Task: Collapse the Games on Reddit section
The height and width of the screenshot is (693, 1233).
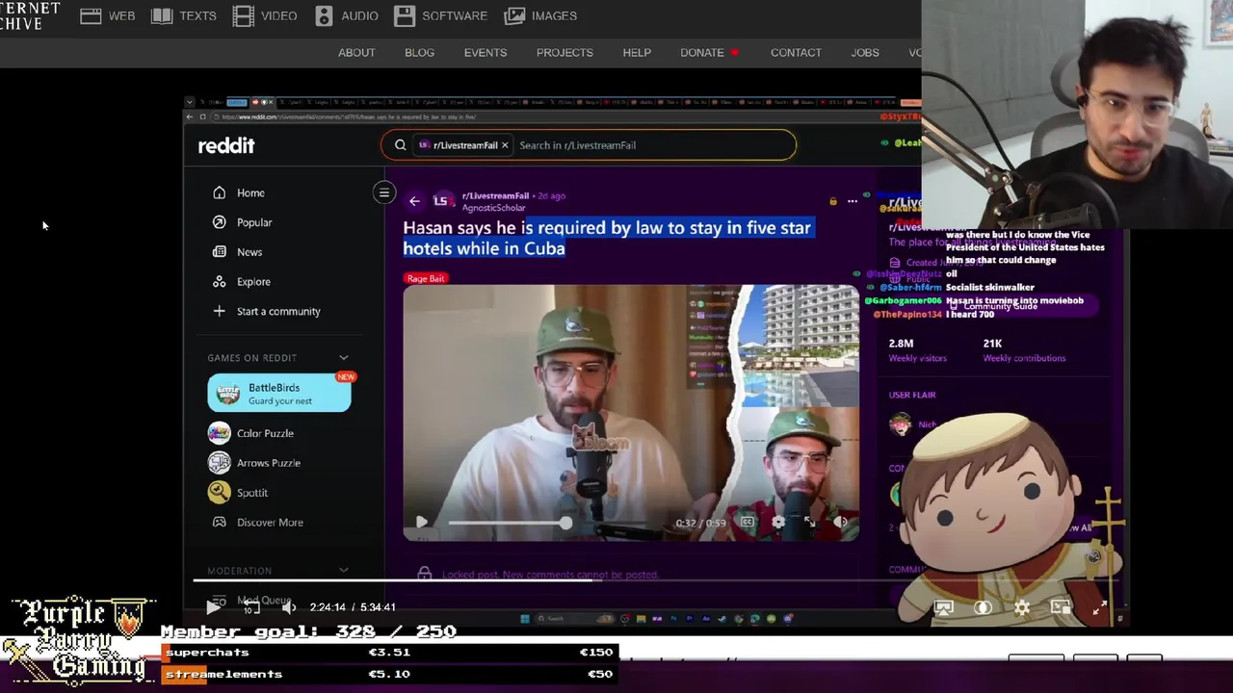Action: (343, 358)
